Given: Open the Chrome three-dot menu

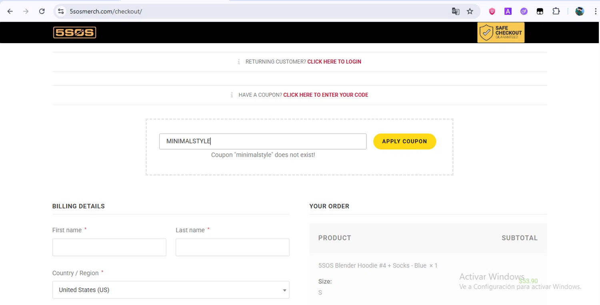Looking at the screenshot, I should click(x=595, y=11).
